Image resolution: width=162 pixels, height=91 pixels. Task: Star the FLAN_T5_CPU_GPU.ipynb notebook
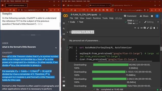tap(100, 15)
